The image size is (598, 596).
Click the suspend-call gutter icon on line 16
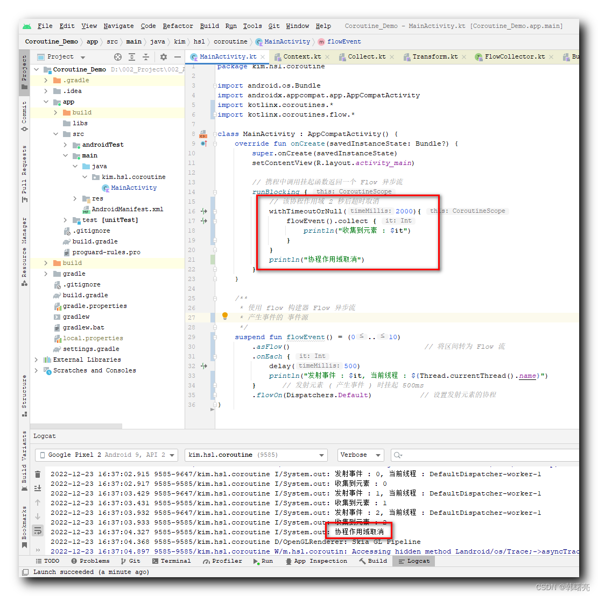pos(204,211)
